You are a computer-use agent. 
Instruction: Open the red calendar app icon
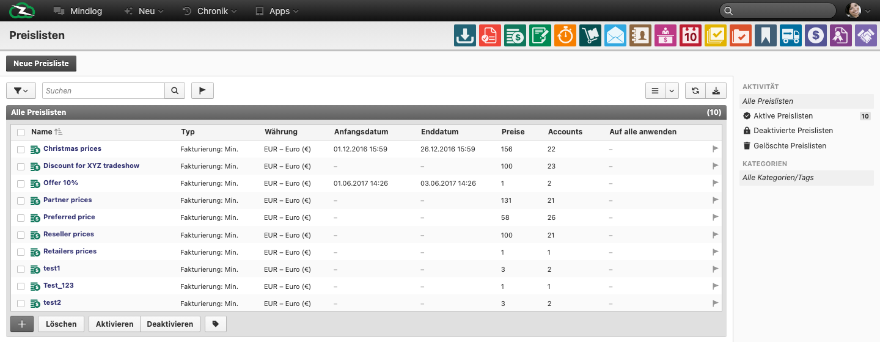tap(691, 36)
